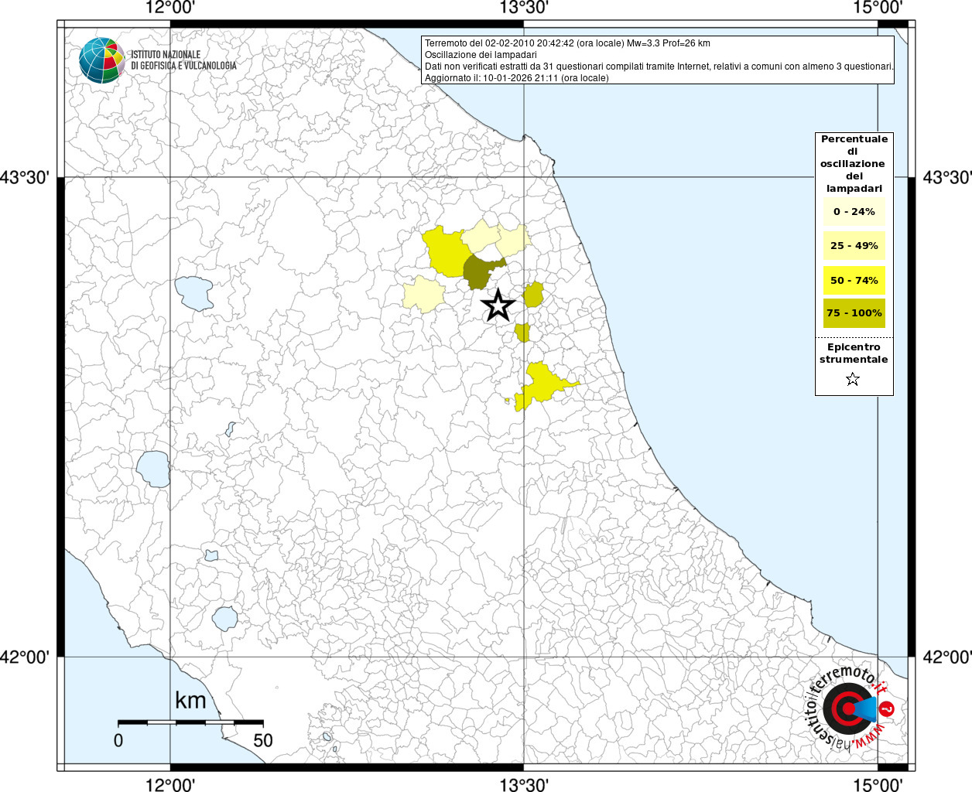Select the 0 - 24% legend swatch
The image size is (972, 792).
click(x=854, y=211)
